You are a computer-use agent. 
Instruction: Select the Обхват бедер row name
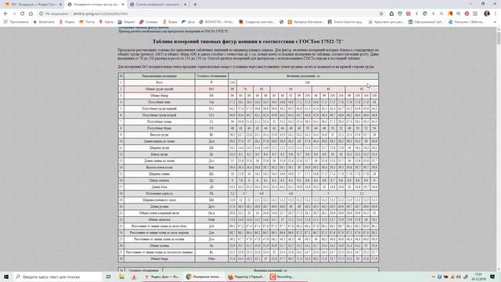[159, 96]
